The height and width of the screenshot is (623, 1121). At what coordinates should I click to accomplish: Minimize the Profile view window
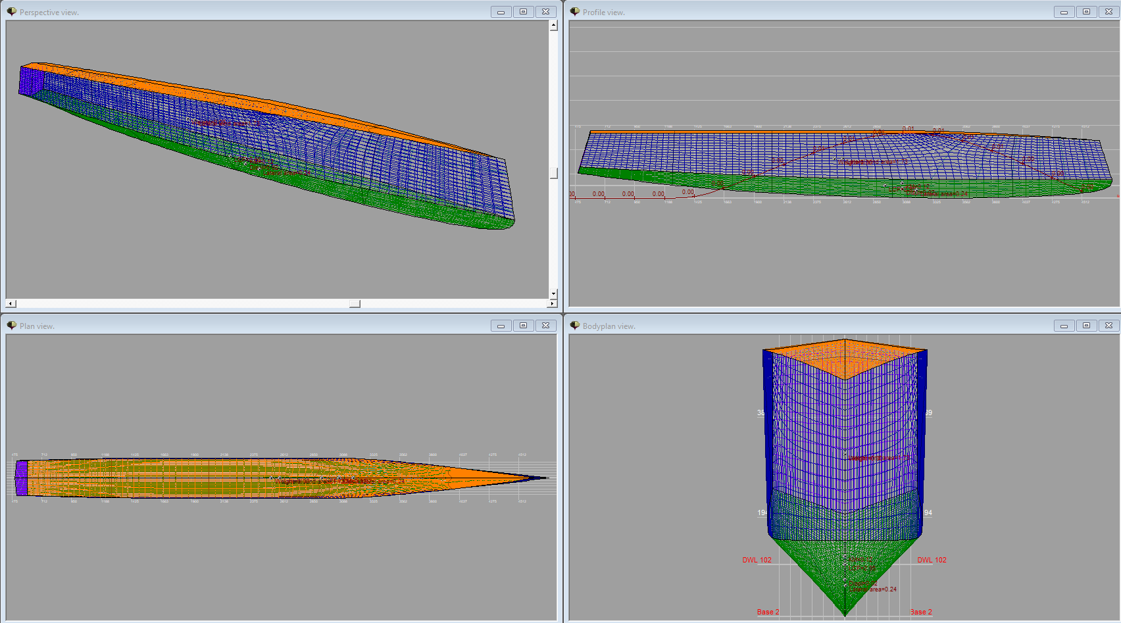[1064, 12]
